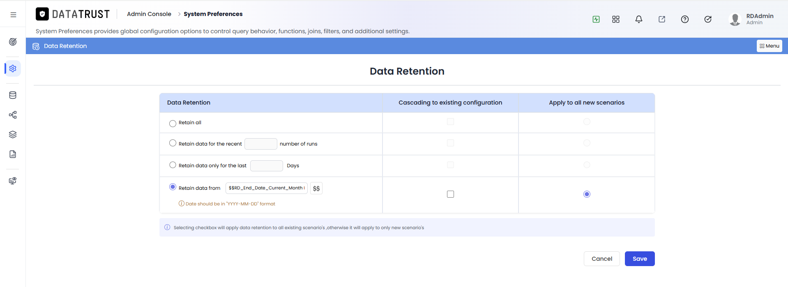Click the info icon in the checkbox note

click(x=167, y=227)
